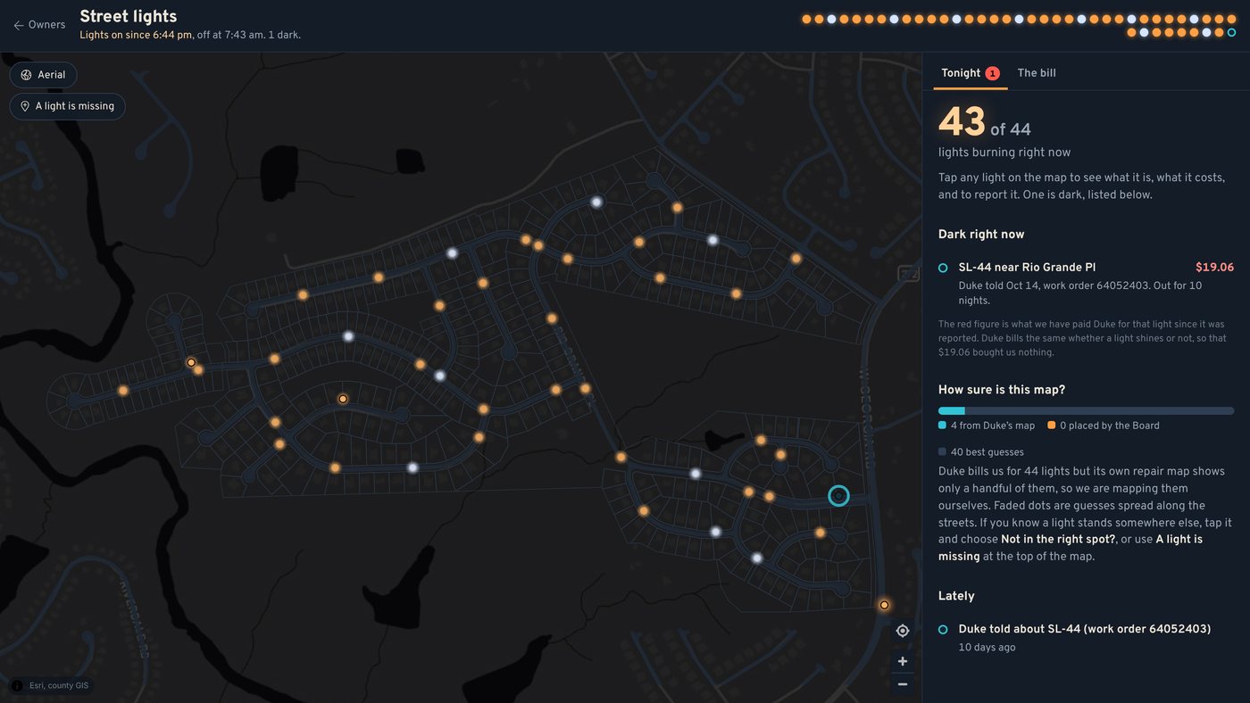
Task: Click the bold 'Not in the right spot?' text
Action: tap(1058, 540)
